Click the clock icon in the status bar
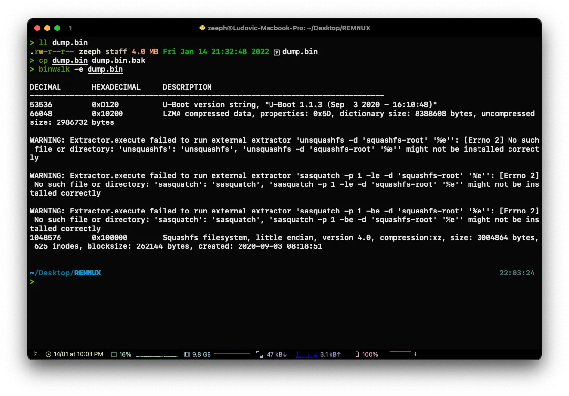 pos(48,354)
